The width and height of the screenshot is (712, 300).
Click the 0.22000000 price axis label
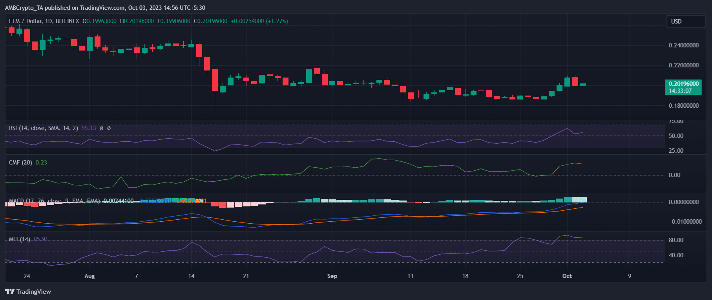[x=684, y=65]
